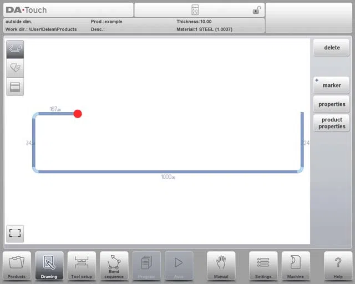355x284 pixels.
Task: Open the Settings page
Action: pos(263,266)
